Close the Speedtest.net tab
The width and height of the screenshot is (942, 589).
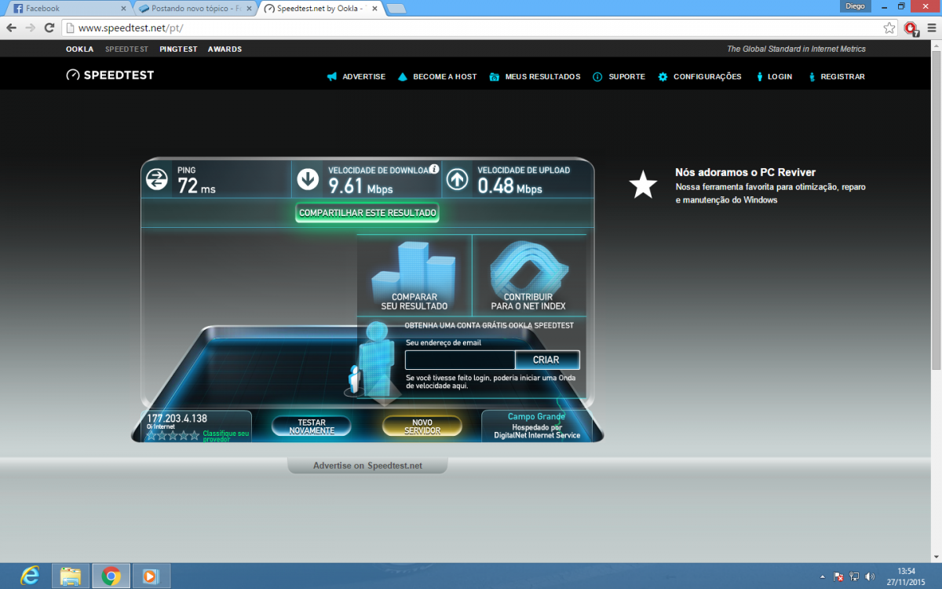click(375, 8)
